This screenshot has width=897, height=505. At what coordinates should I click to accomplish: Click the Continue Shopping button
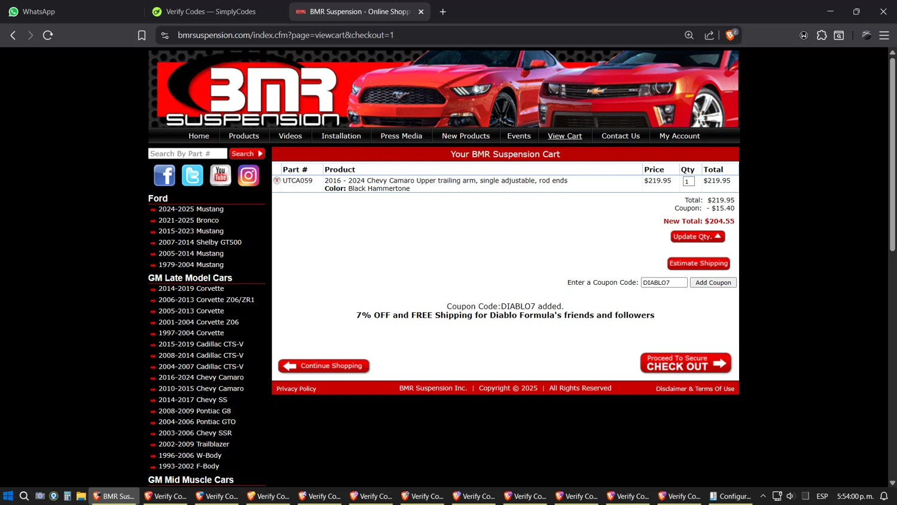coord(324,366)
